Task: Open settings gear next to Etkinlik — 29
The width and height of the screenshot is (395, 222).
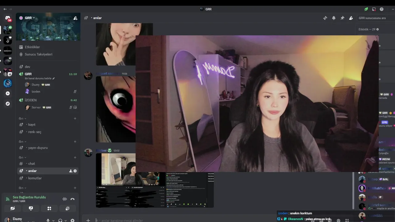Action: (x=377, y=29)
